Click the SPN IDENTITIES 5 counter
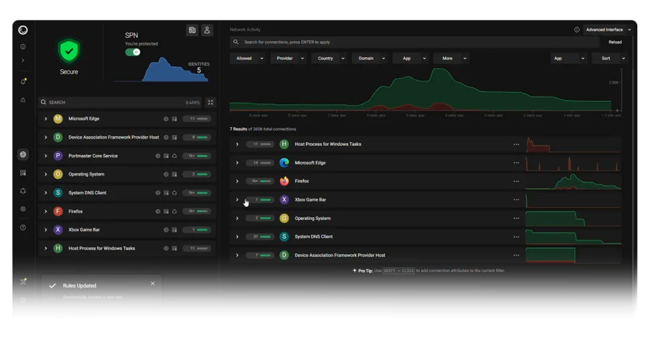 point(199,68)
